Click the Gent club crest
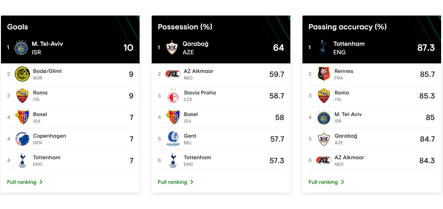The image size is (443, 209). (x=173, y=139)
